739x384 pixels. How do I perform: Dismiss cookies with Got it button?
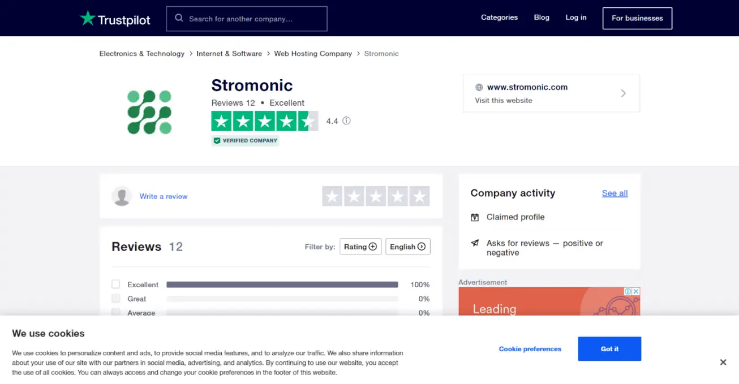[609, 348]
